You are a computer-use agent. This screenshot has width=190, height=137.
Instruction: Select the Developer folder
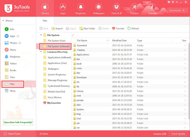pos(130,78)
